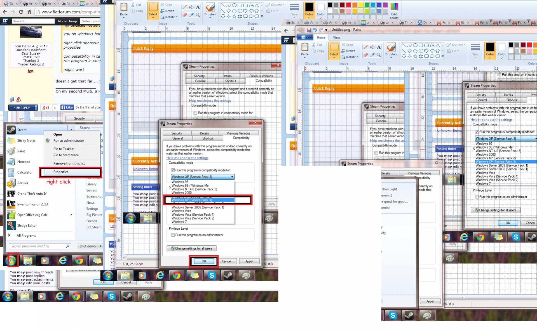This screenshot has height=332, width=537.
Task: Click the Home icon in the fiatforum browser toolbar
Action: pos(29,12)
